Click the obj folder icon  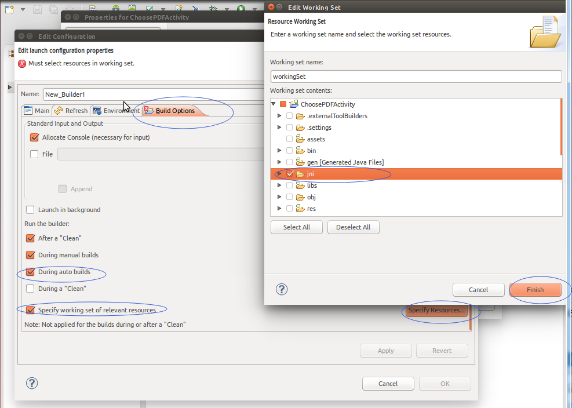click(x=300, y=198)
